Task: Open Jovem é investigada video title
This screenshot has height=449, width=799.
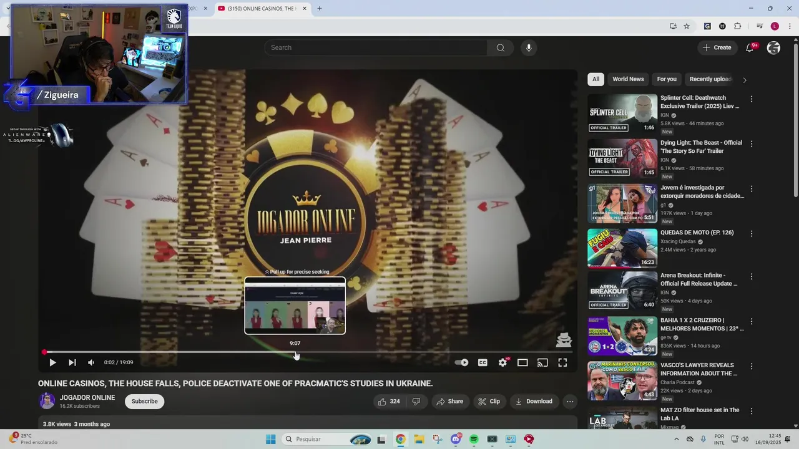Action: pos(702,191)
